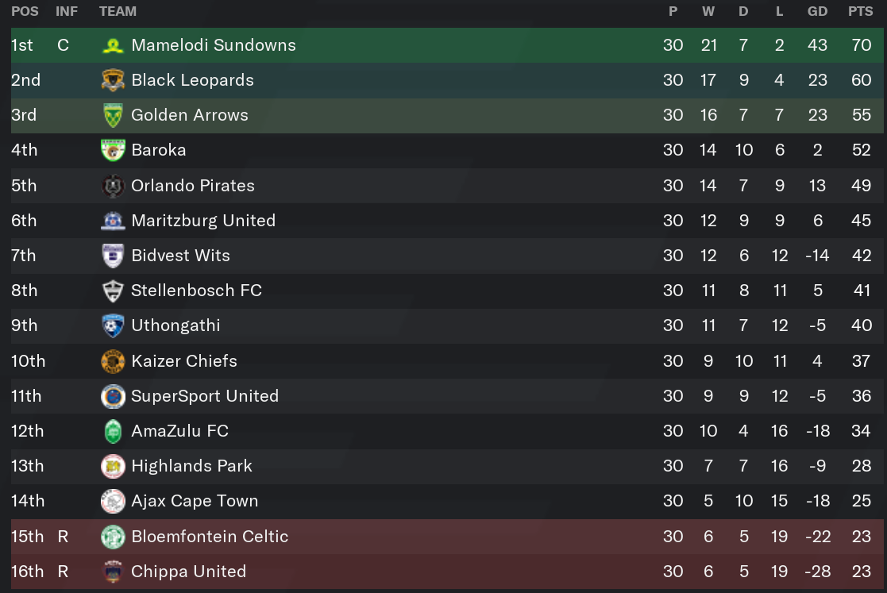Sort the table by PTS column
Screen dimensions: 887x593
coord(861,11)
